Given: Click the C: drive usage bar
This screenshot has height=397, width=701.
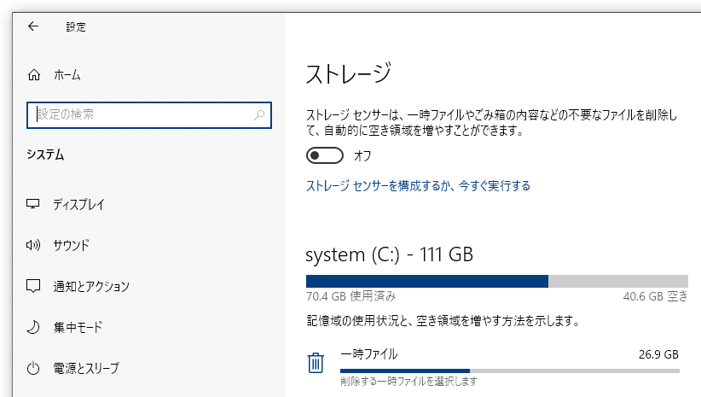Looking at the screenshot, I should coord(496,281).
